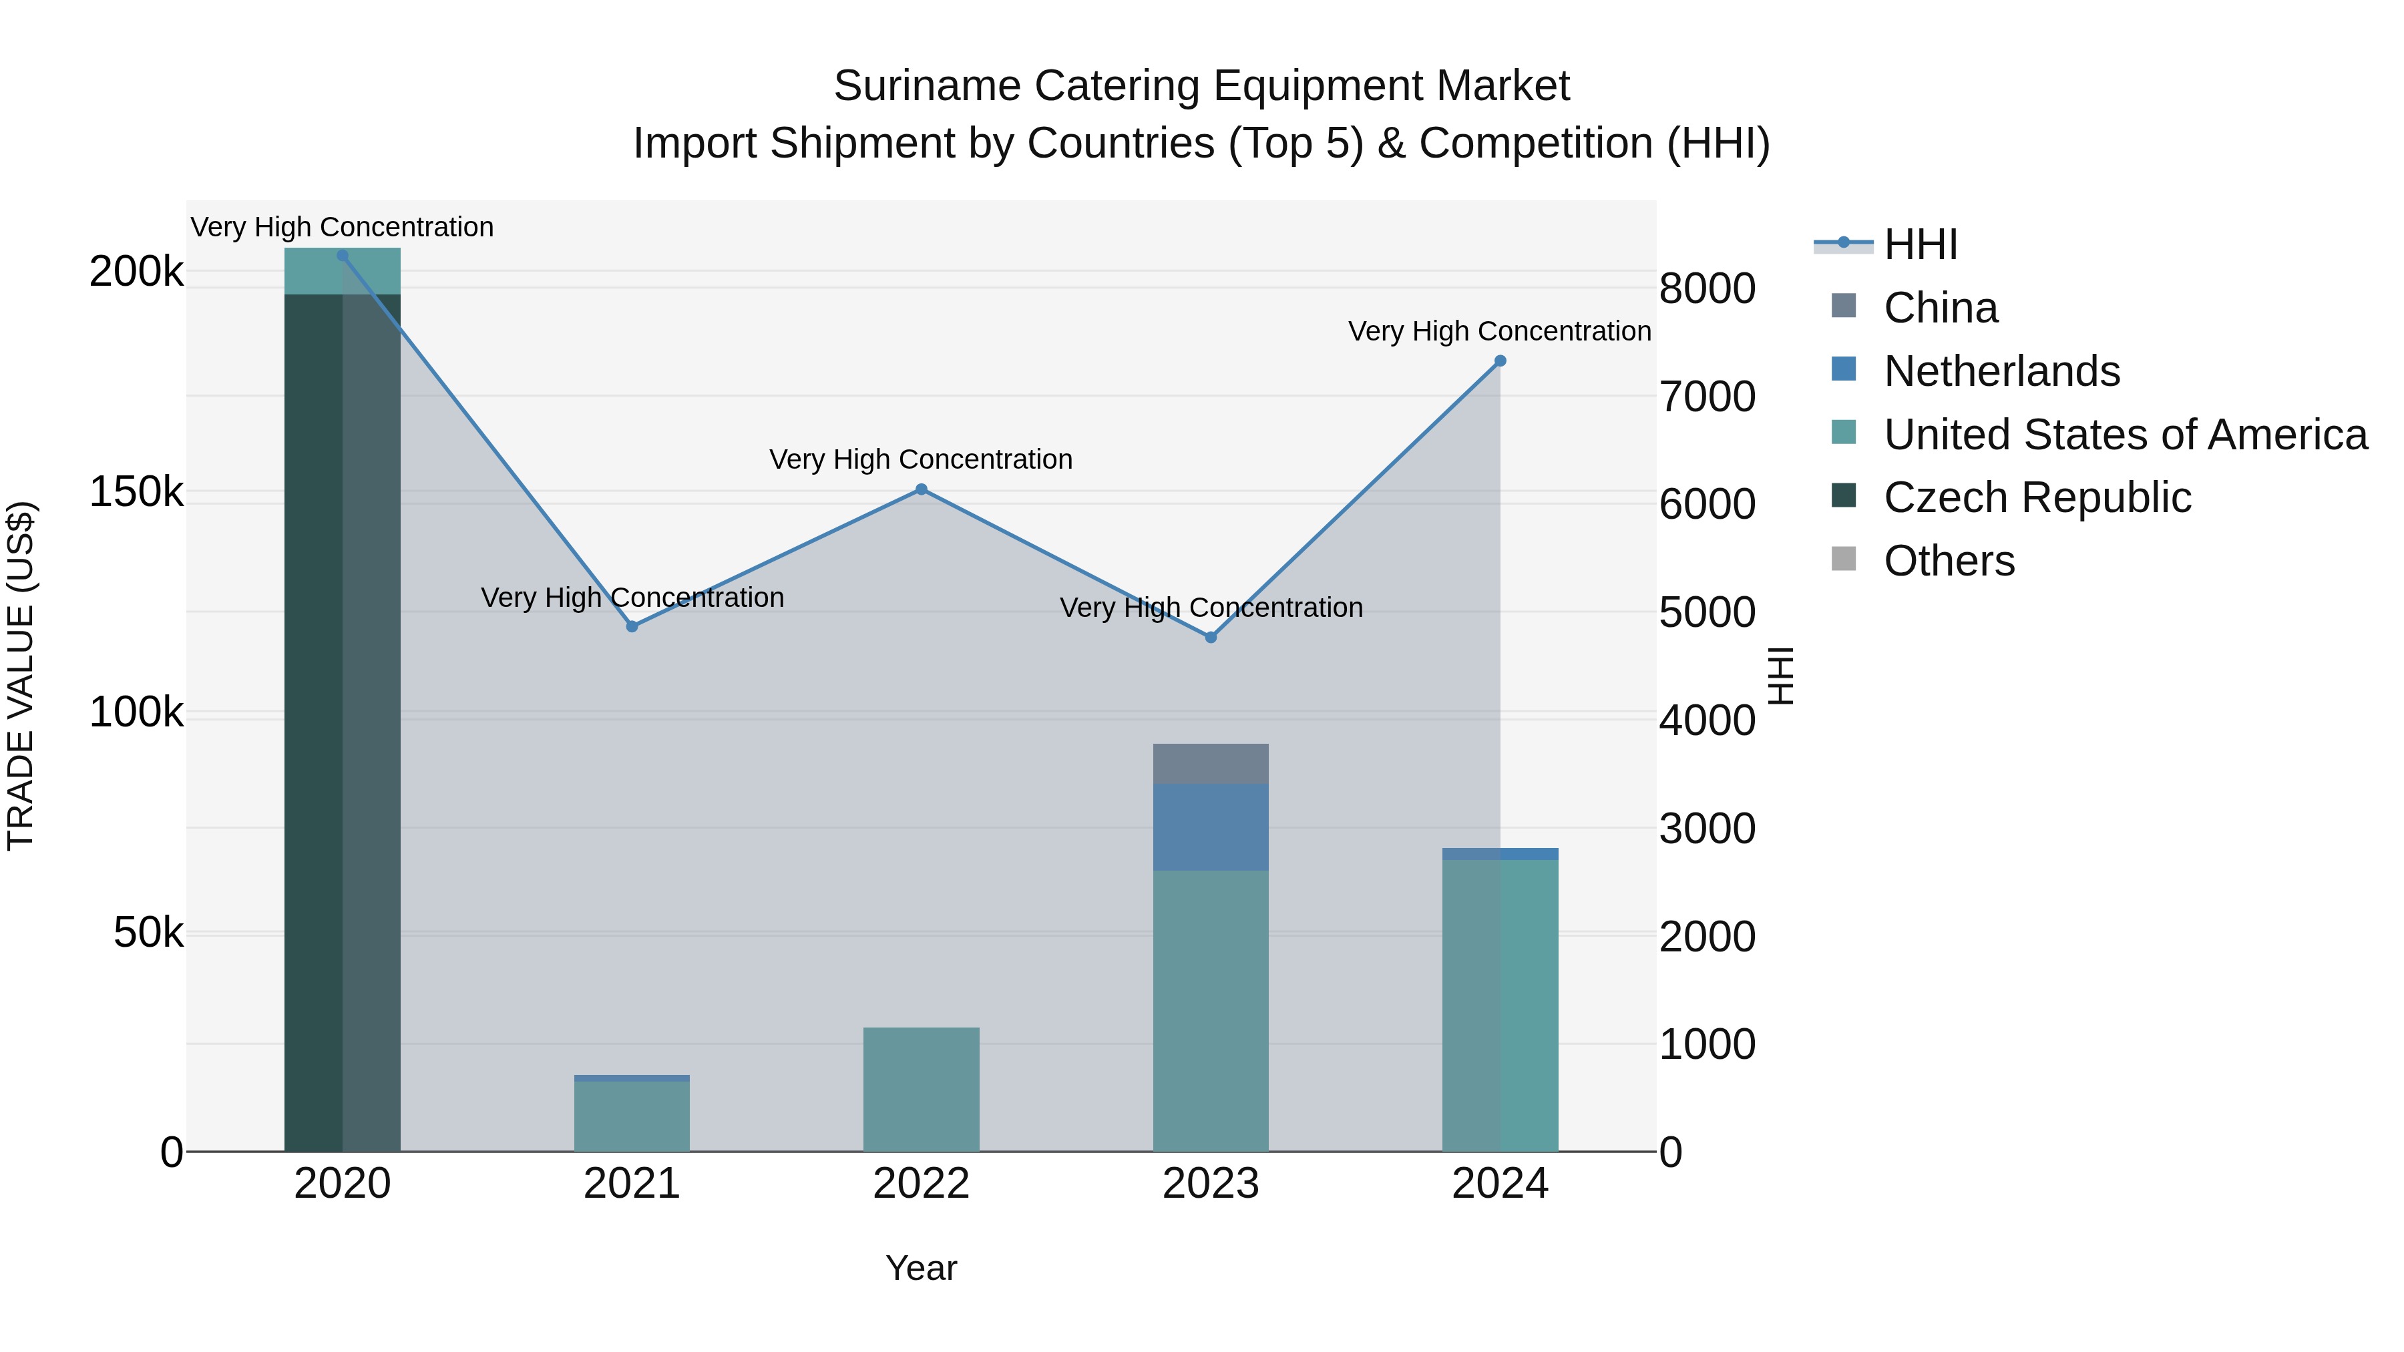Click the HHI data point for 2024
This screenshot has width=2404, height=1352.
pos(1500,361)
